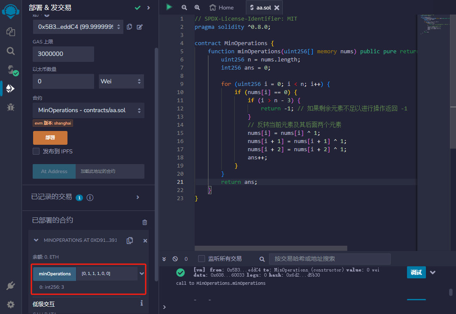The height and width of the screenshot is (314, 456).
Task: Click the At Address button
Action: [x=54, y=171]
